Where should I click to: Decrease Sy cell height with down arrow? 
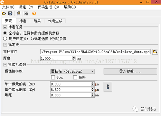[x=92, y=91]
